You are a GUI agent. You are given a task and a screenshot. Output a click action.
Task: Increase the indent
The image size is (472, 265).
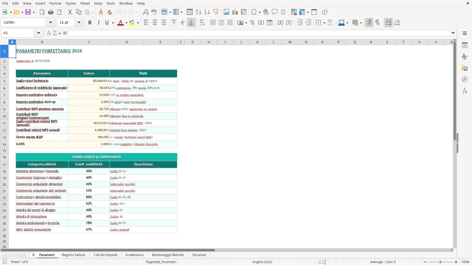point(300,23)
